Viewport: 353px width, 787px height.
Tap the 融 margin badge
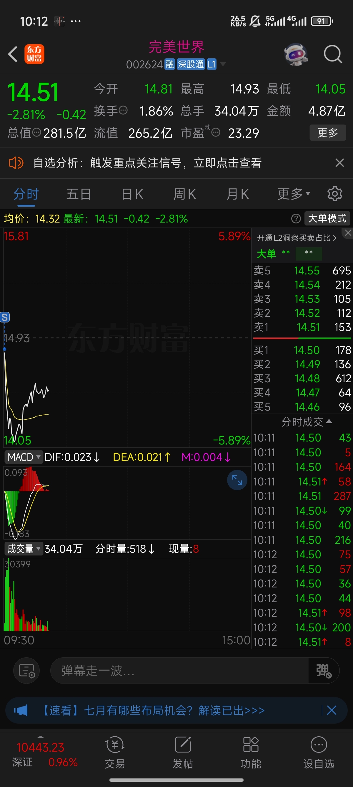[169, 65]
